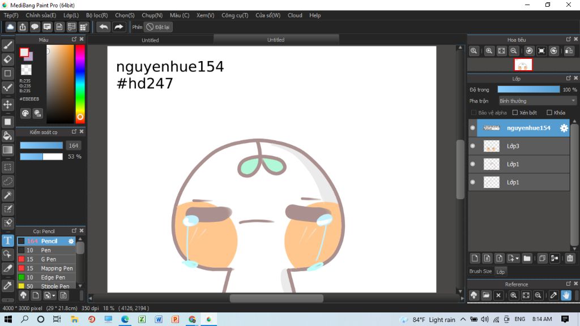Zoom in on the navigator panel
Screen dimensions: 580x326
tap(489, 51)
